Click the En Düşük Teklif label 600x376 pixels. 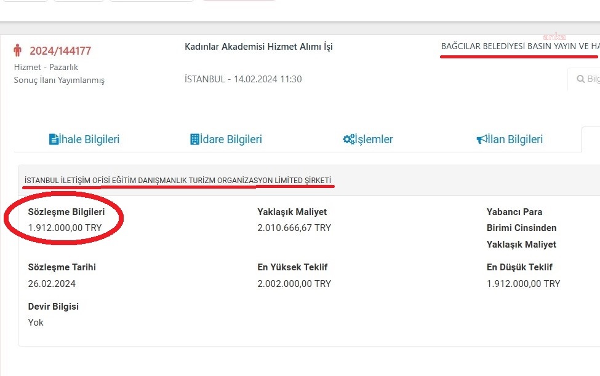click(519, 267)
